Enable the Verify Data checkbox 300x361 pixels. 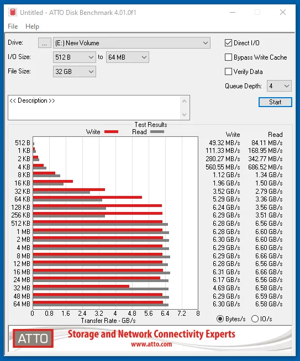point(228,72)
